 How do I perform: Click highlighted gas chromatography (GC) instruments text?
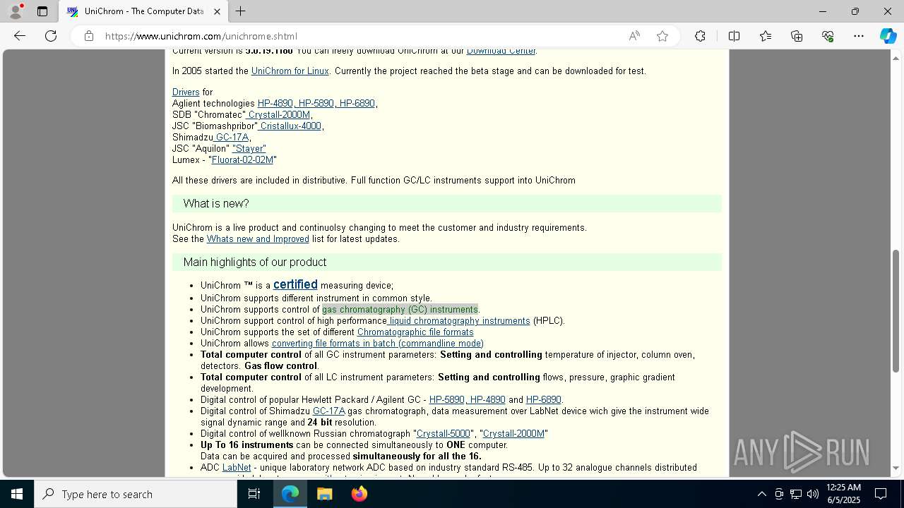click(x=400, y=310)
